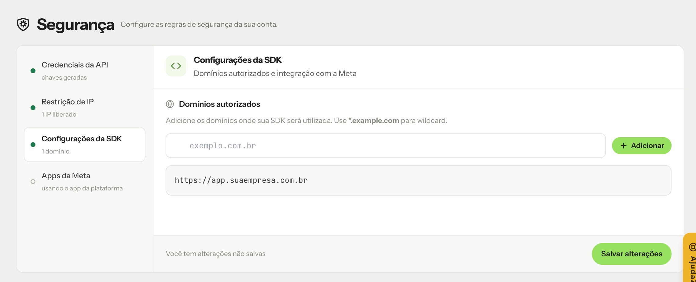Select Configurações da SDK section
This screenshot has width=696, height=282.
pos(85,145)
